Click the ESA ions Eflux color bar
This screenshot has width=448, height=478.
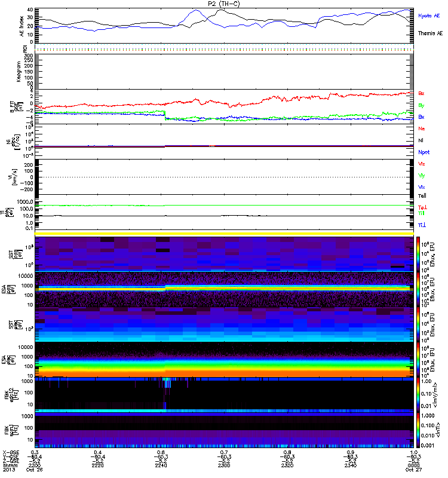click(x=418, y=289)
